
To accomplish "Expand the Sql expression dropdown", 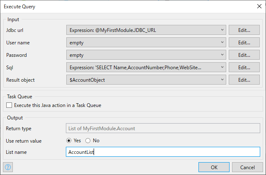I will coord(222,67).
